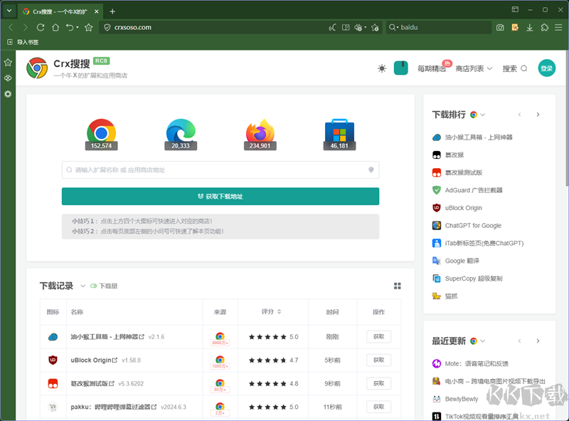Open the downloads arrow icon in toolbar

[x=530, y=27]
